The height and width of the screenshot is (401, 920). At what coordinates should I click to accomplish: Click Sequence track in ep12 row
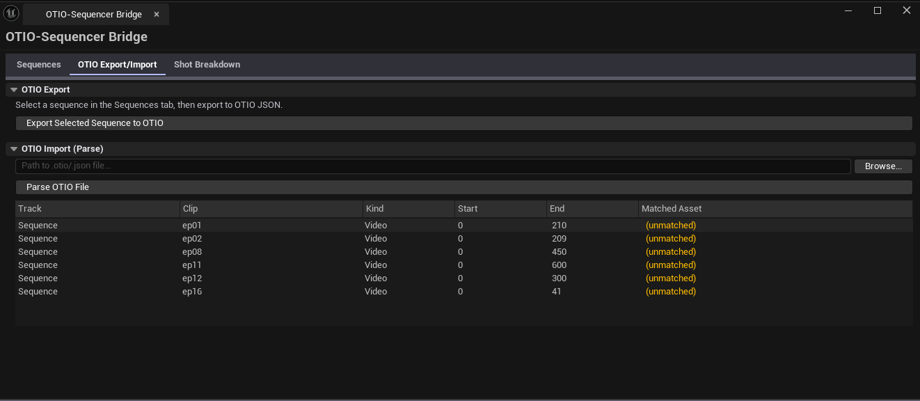[38, 278]
